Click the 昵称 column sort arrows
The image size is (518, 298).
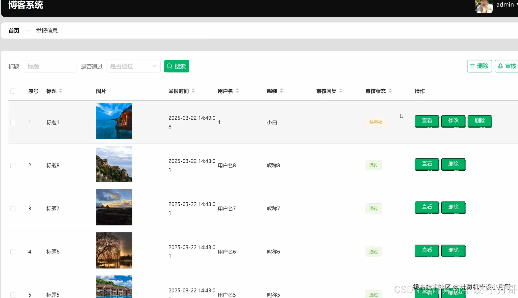(x=281, y=91)
